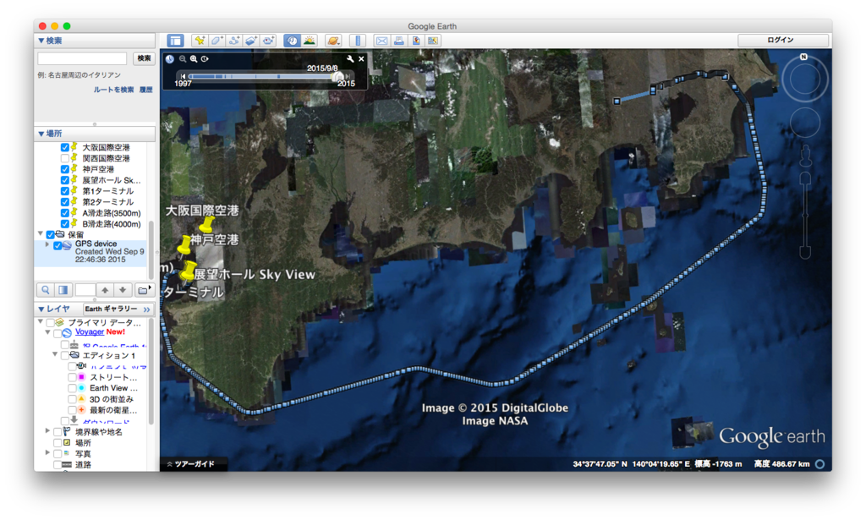Open ルートを検索 directions link
This screenshot has height=520, width=866.
click(113, 90)
